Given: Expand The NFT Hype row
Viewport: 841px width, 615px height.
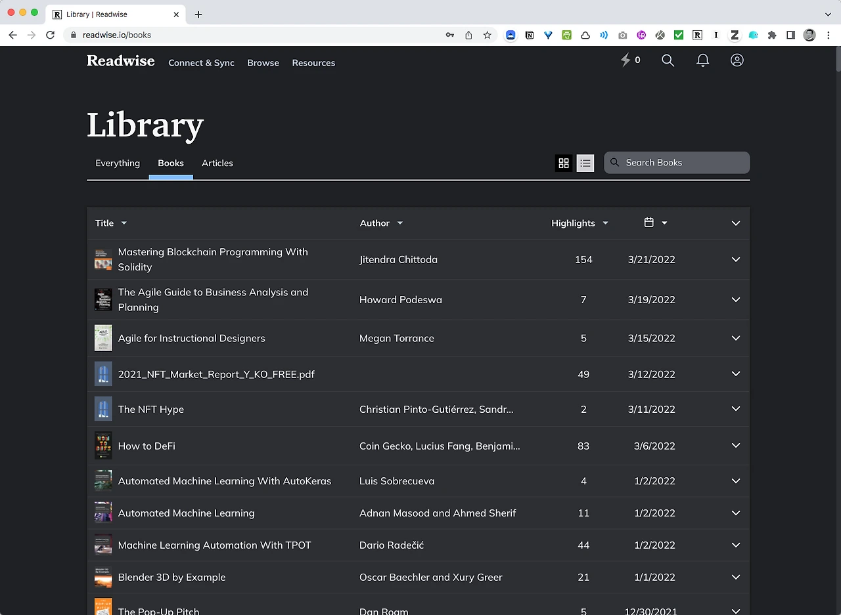Looking at the screenshot, I should [736, 409].
